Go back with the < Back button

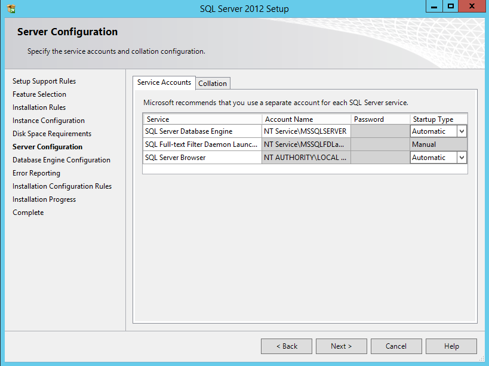pos(286,346)
